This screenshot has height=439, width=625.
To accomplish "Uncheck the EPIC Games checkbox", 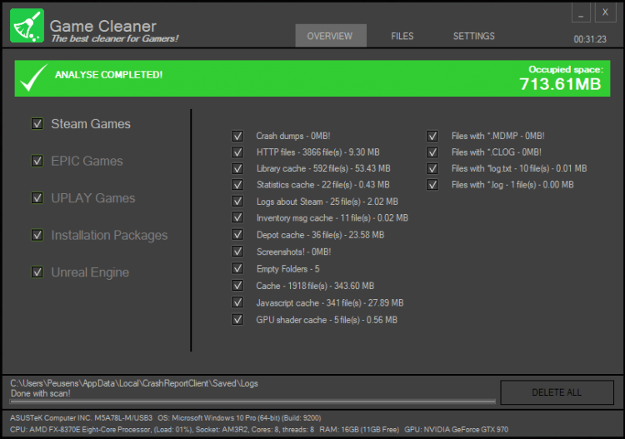I will click(x=37, y=161).
